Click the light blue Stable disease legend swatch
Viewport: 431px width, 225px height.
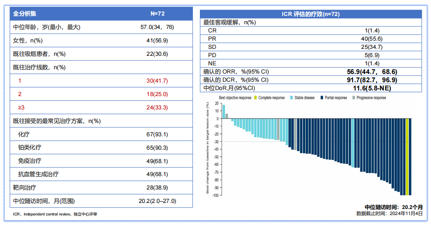click(x=292, y=98)
